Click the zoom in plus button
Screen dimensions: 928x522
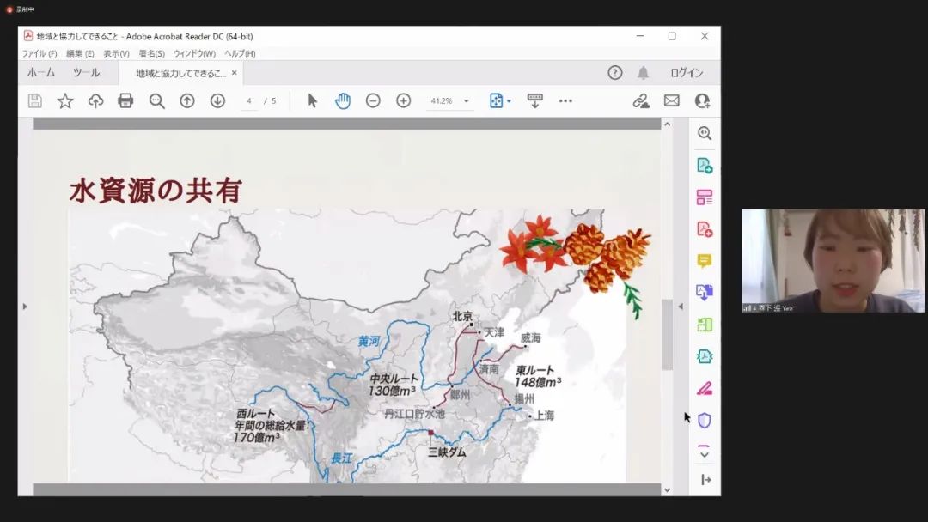coord(403,100)
